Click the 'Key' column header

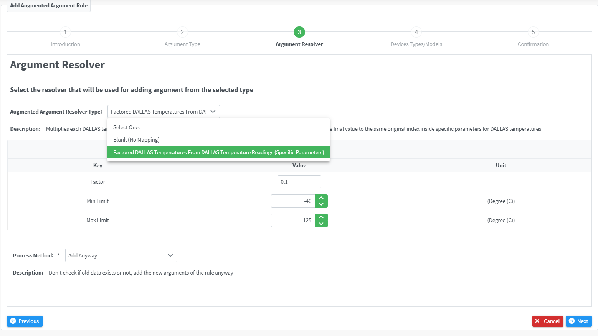tap(98, 165)
